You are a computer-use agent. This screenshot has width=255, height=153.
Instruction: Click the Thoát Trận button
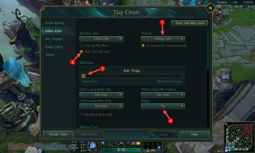(x=58, y=134)
